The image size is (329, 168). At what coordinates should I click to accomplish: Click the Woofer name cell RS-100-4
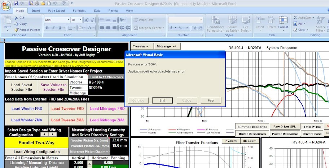click(x=106, y=82)
